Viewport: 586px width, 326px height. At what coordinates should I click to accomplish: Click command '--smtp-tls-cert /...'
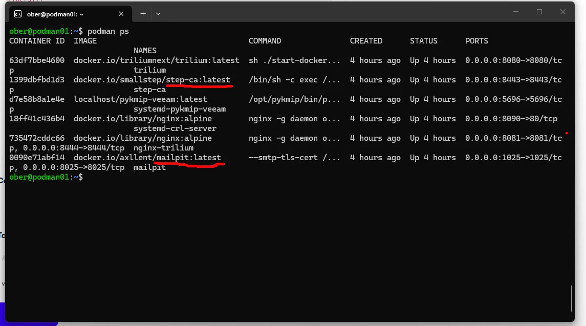(294, 158)
